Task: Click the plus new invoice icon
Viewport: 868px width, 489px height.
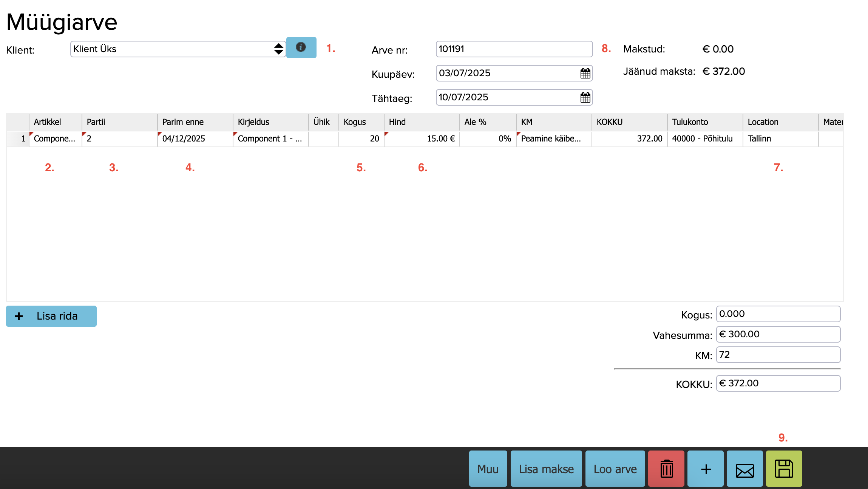Action: point(706,469)
